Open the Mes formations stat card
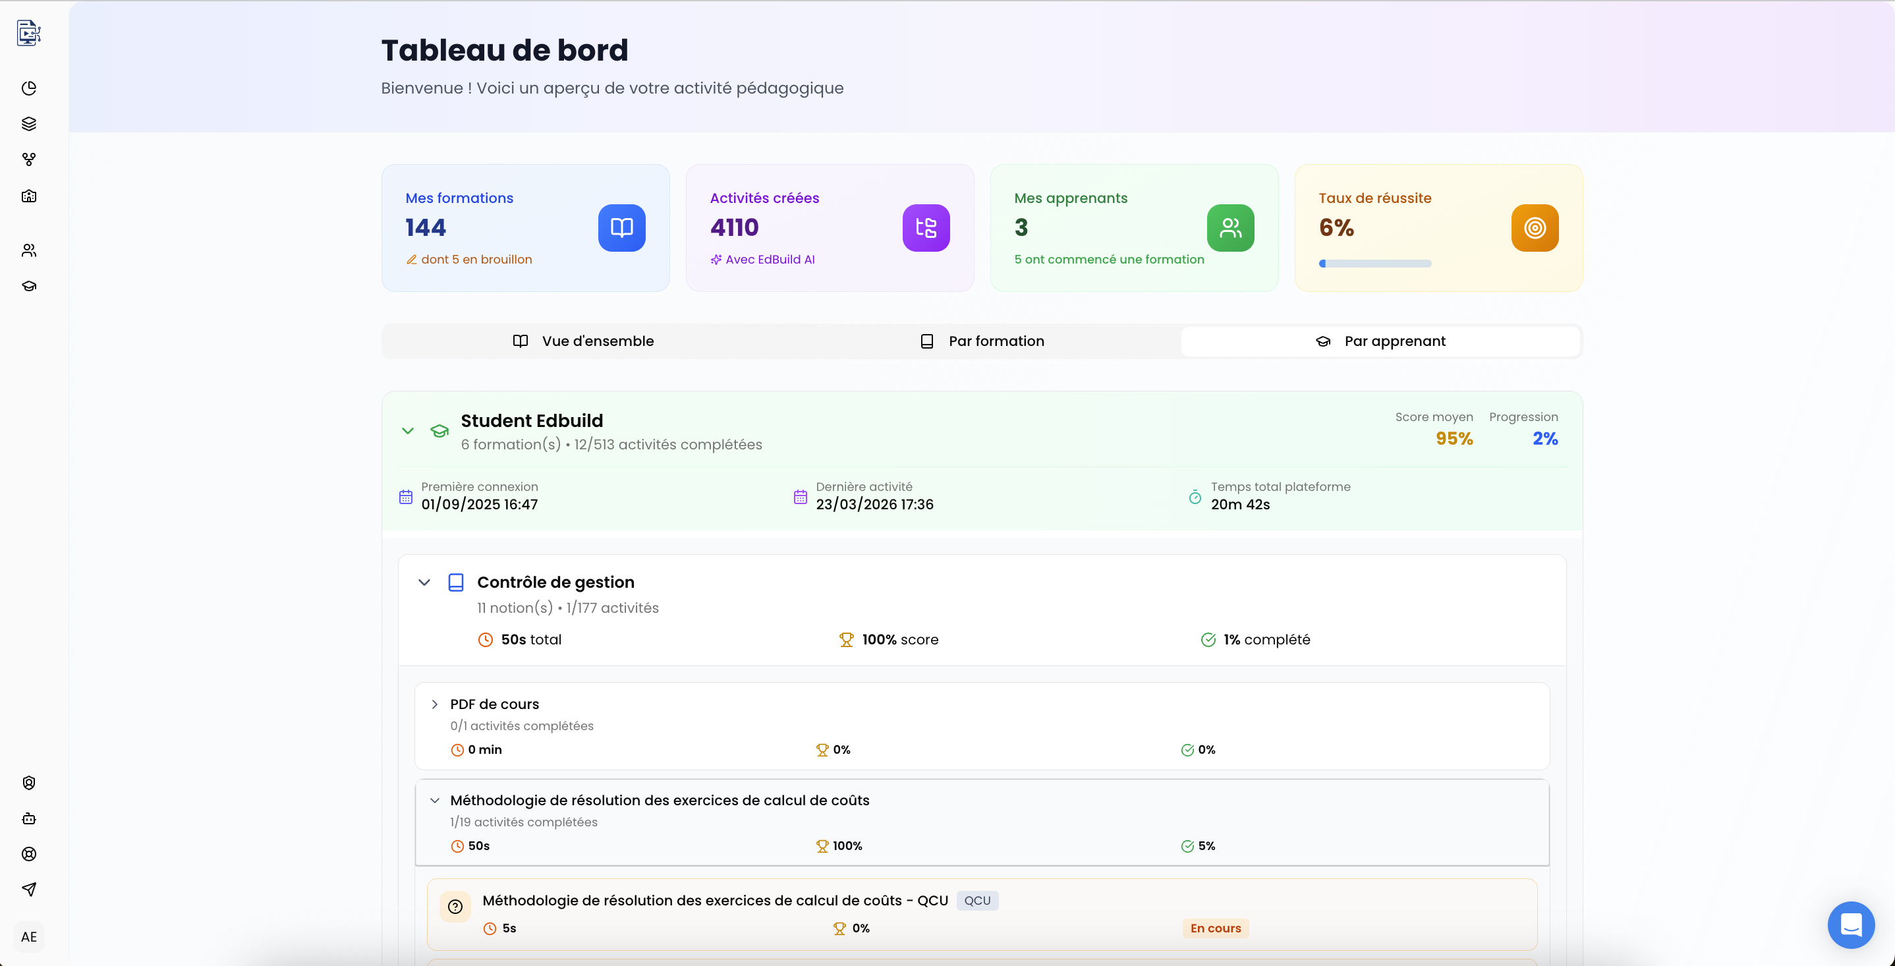Image resolution: width=1895 pixels, height=966 pixels. (525, 228)
